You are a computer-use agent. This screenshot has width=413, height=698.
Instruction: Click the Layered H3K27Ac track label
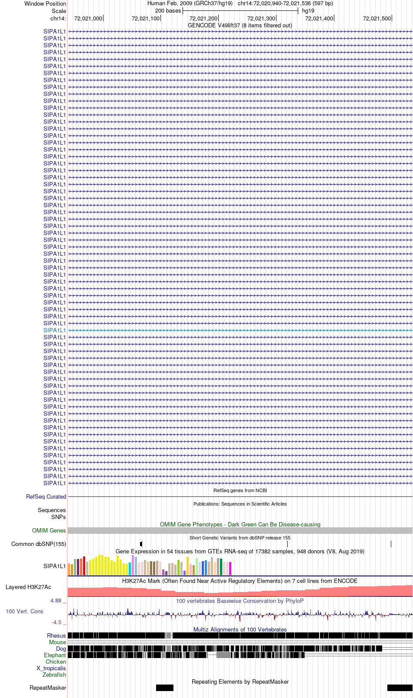[28, 587]
